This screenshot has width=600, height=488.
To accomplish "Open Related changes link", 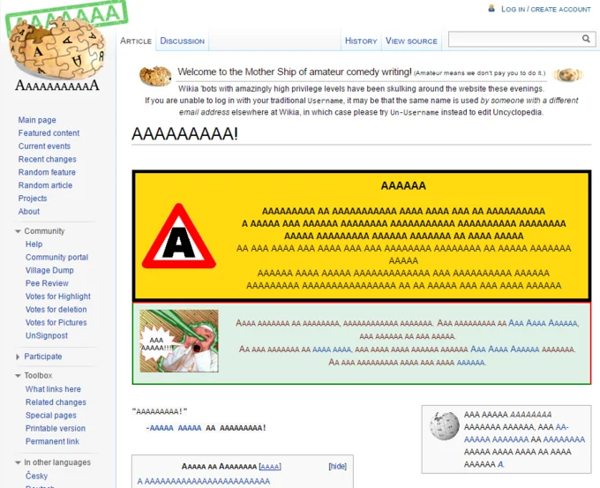I will [56, 402].
